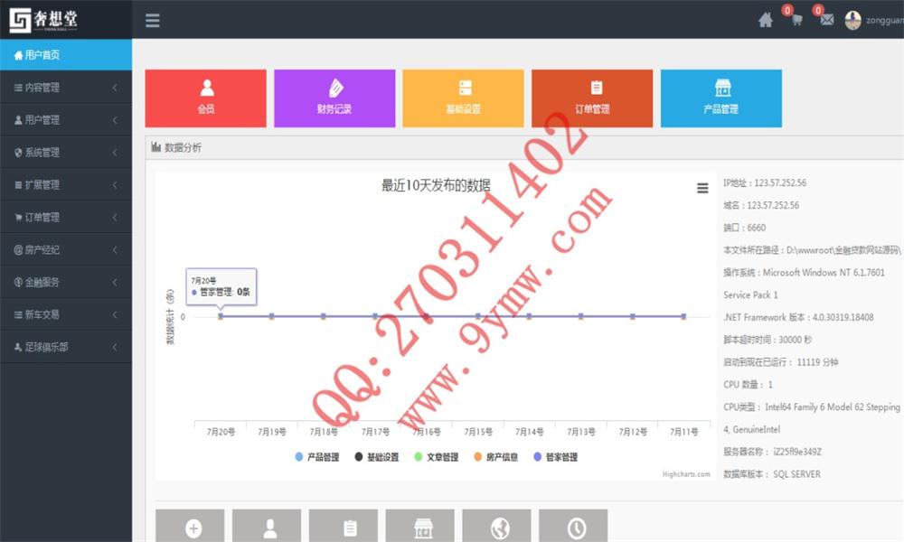Click the 足球俱乐部 sidebar icon

[x=18, y=347]
